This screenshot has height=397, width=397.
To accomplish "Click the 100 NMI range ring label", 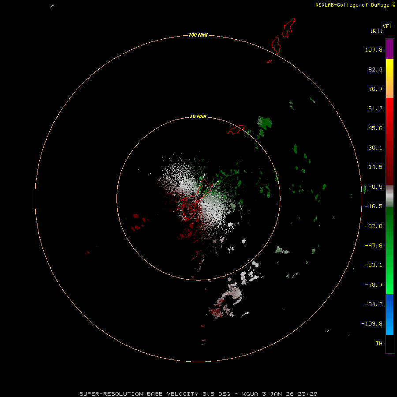I will [x=198, y=35].
